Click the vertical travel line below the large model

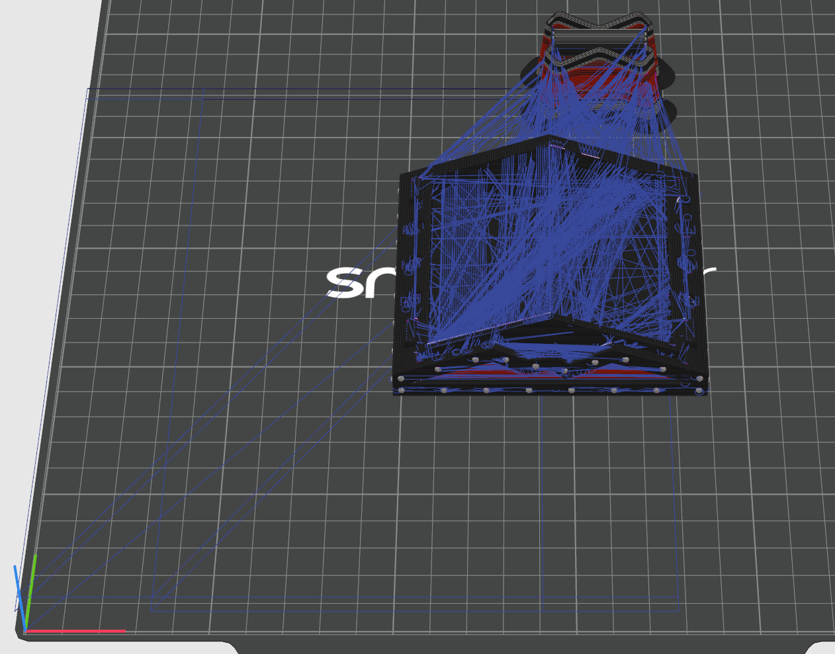point(541,496)
